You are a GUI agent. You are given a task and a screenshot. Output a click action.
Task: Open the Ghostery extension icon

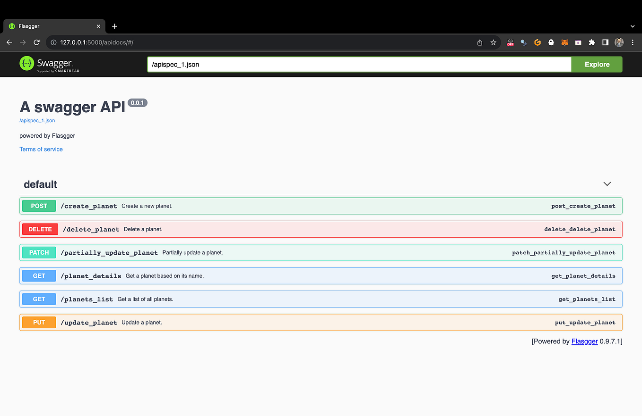coord(551,42)
